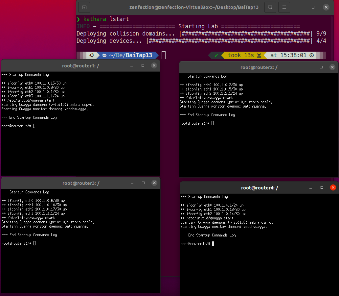
Task: Maximize the router4 terminal window
Action: [x=322, y=188]
